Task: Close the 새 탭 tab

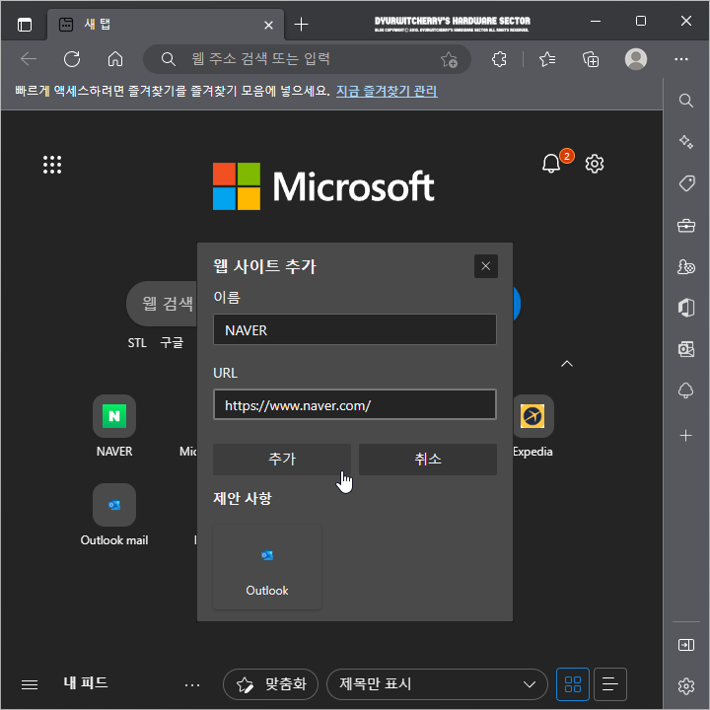Action: (x=268, y=25)
